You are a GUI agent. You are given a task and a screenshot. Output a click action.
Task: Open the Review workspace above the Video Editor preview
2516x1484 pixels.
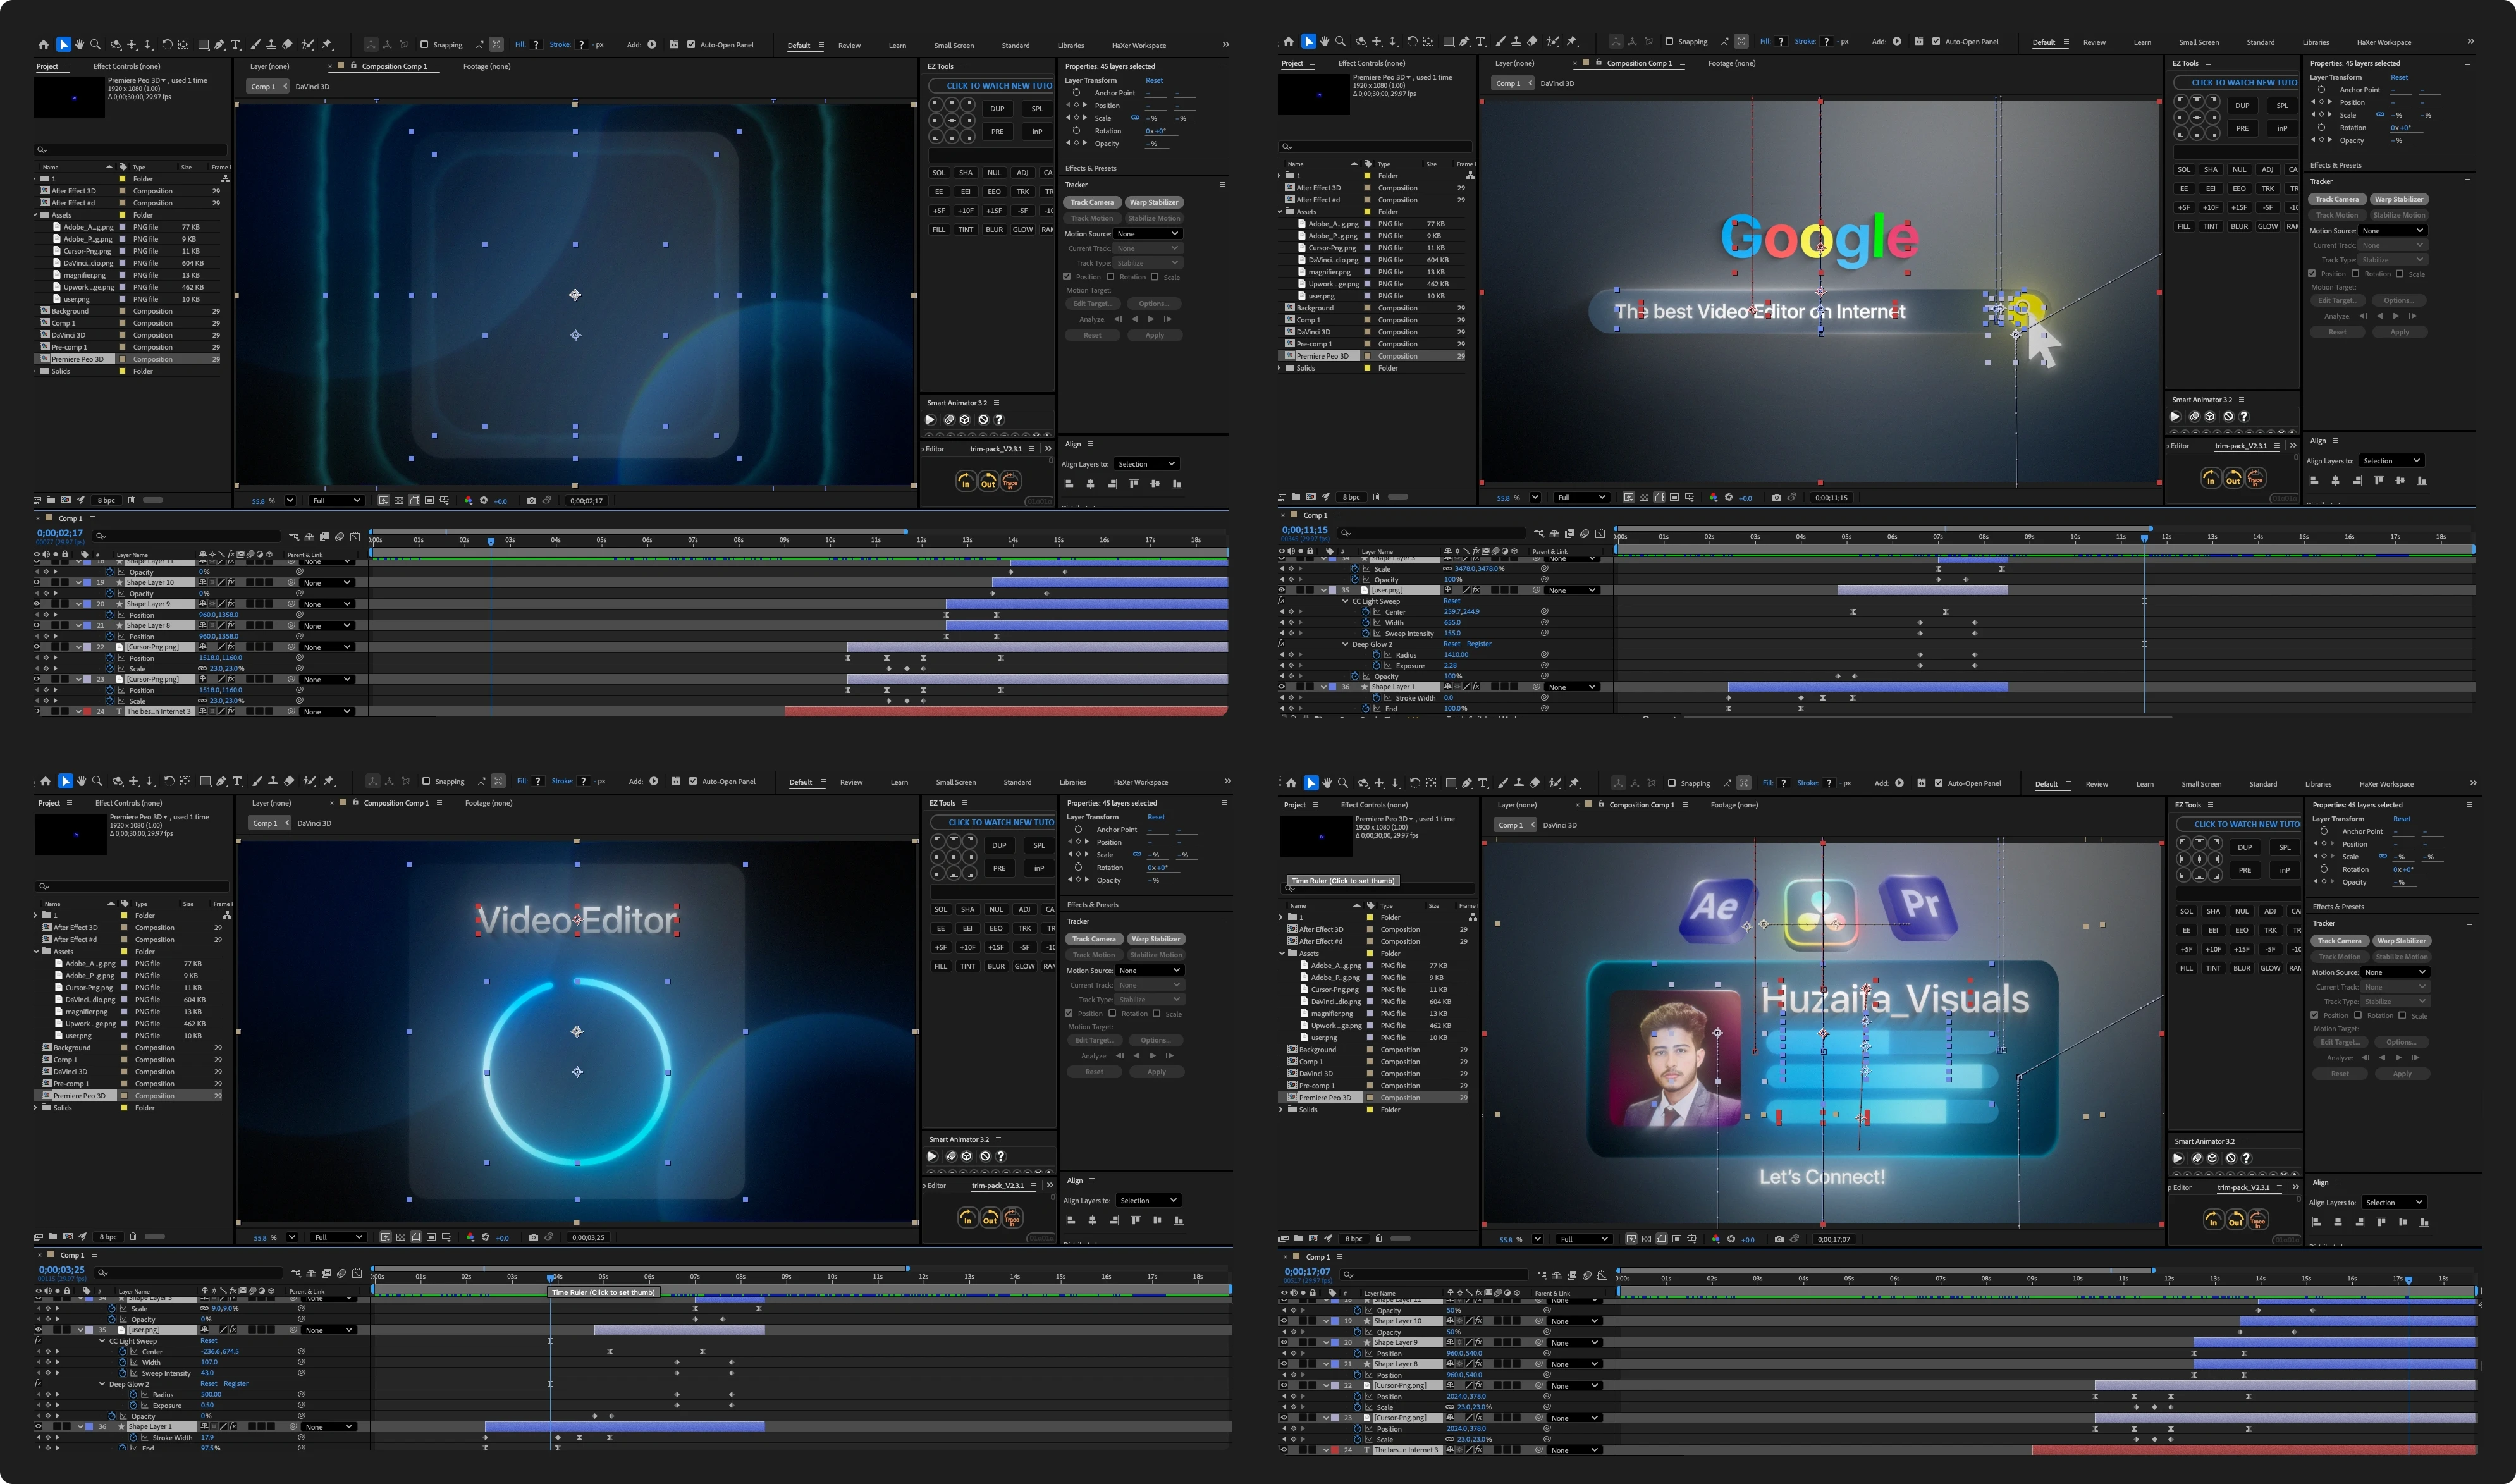point(851,782)
